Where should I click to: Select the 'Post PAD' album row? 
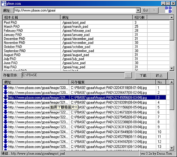[86, 23]
